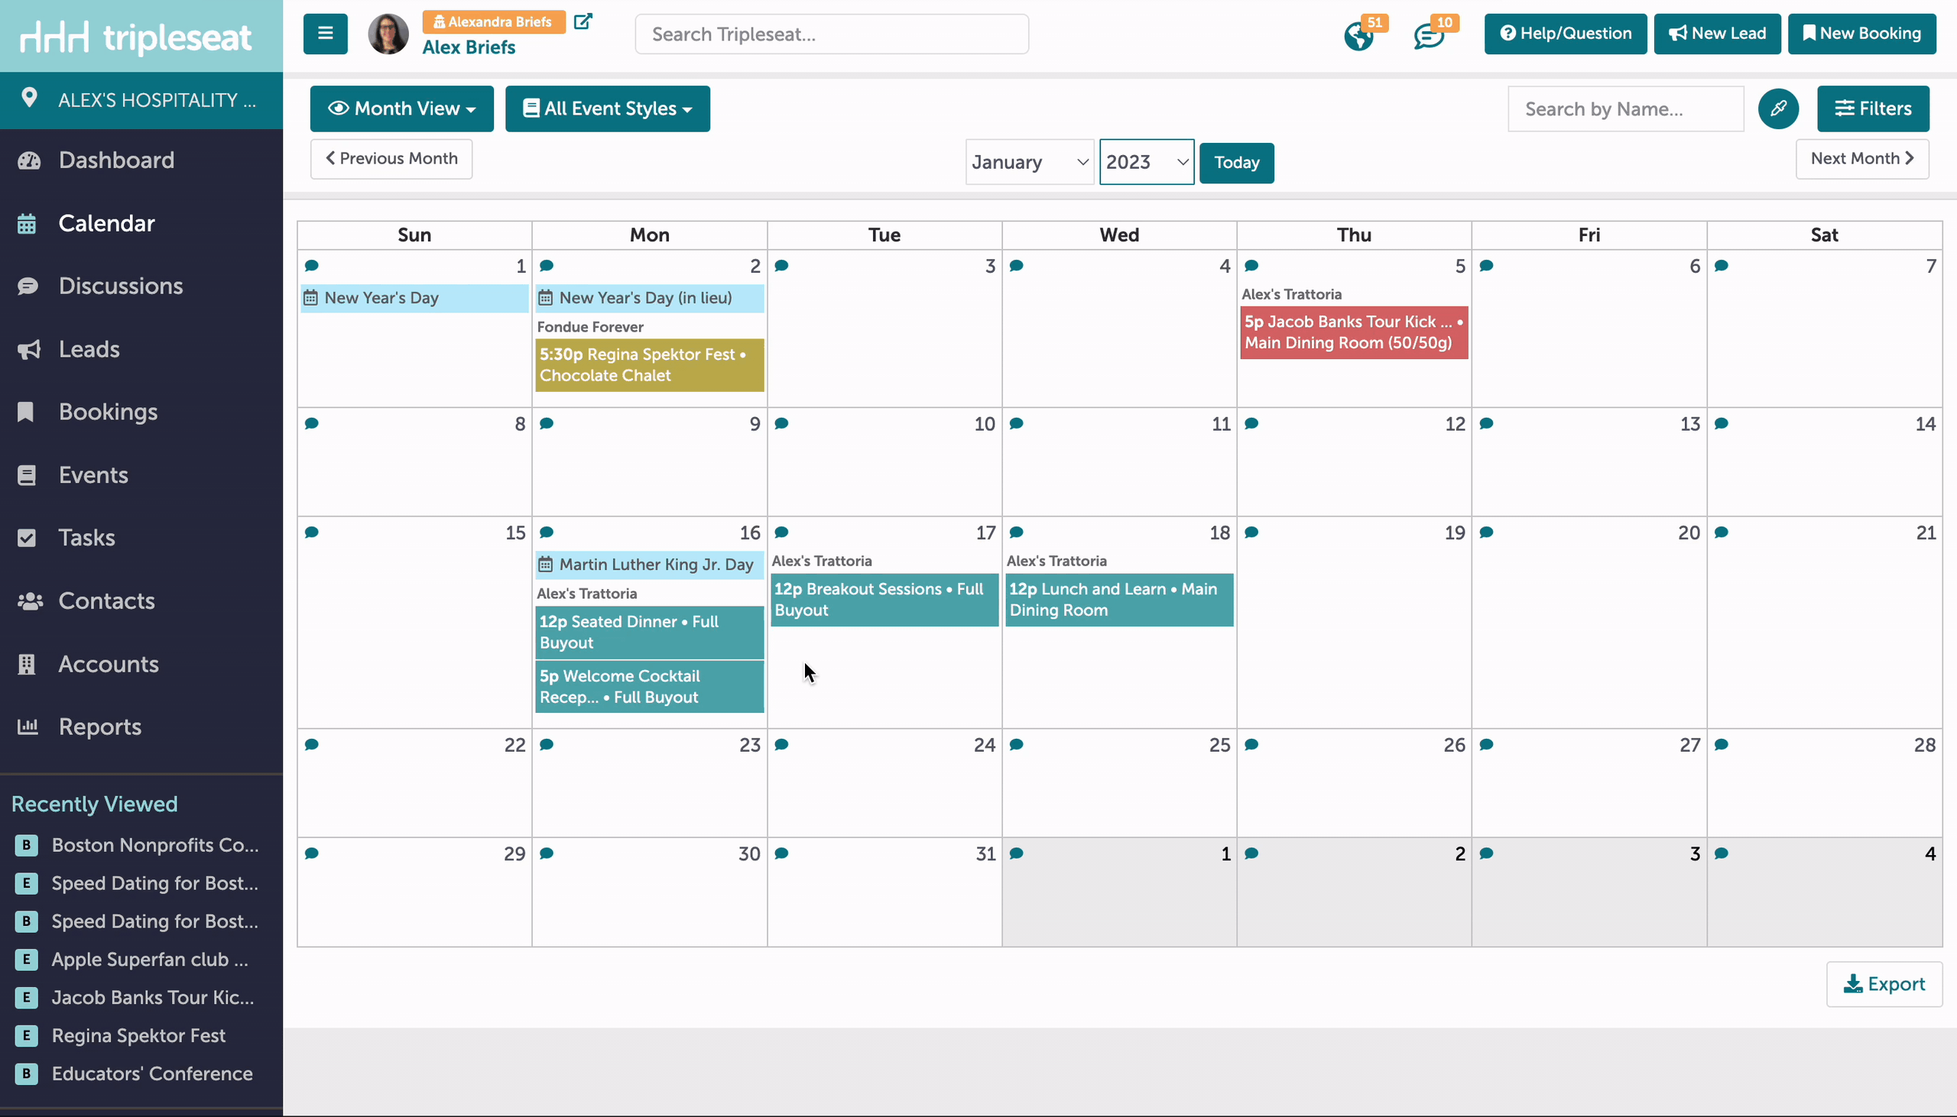Open chat messages icon with 10 badge
Screen dimensions: 1957x1117
pyautogui.click(x=1428, y=36)
